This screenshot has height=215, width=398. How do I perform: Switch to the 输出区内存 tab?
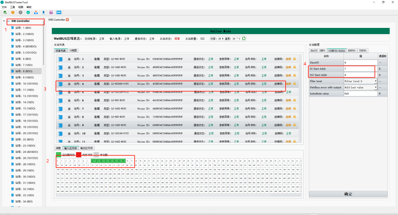tap(87, 148)
